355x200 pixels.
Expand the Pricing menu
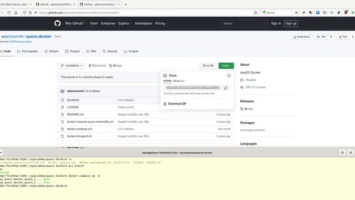[161, 23]
